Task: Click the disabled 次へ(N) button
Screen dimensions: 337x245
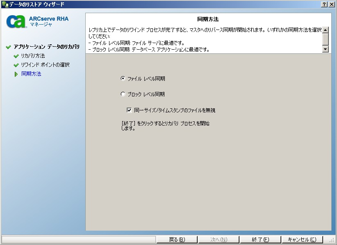Action: point(219,239)
